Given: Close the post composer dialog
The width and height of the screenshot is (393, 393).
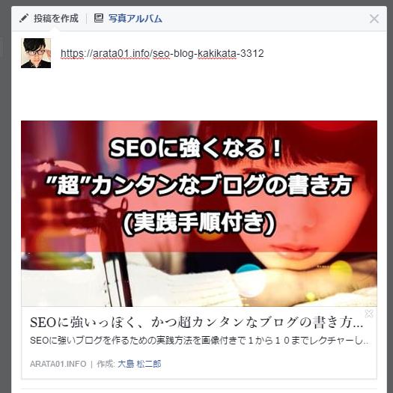Looking at the screenshot, I should (374, 19).
